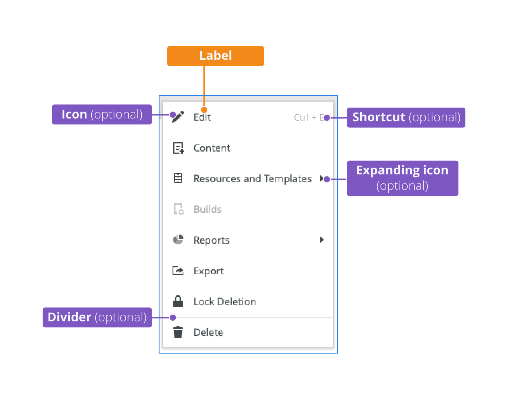The image size is (532, 417).
Task: Click the disabled Builds icon
Action: click(179, 209)
